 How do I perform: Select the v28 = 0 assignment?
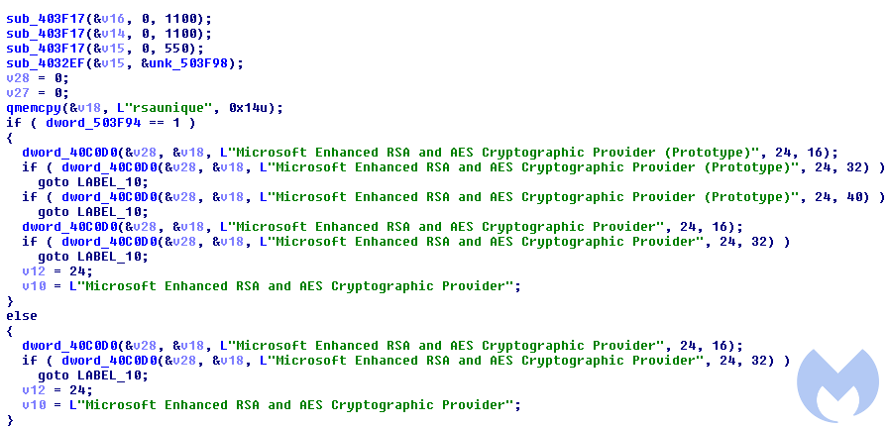[38, 78]
